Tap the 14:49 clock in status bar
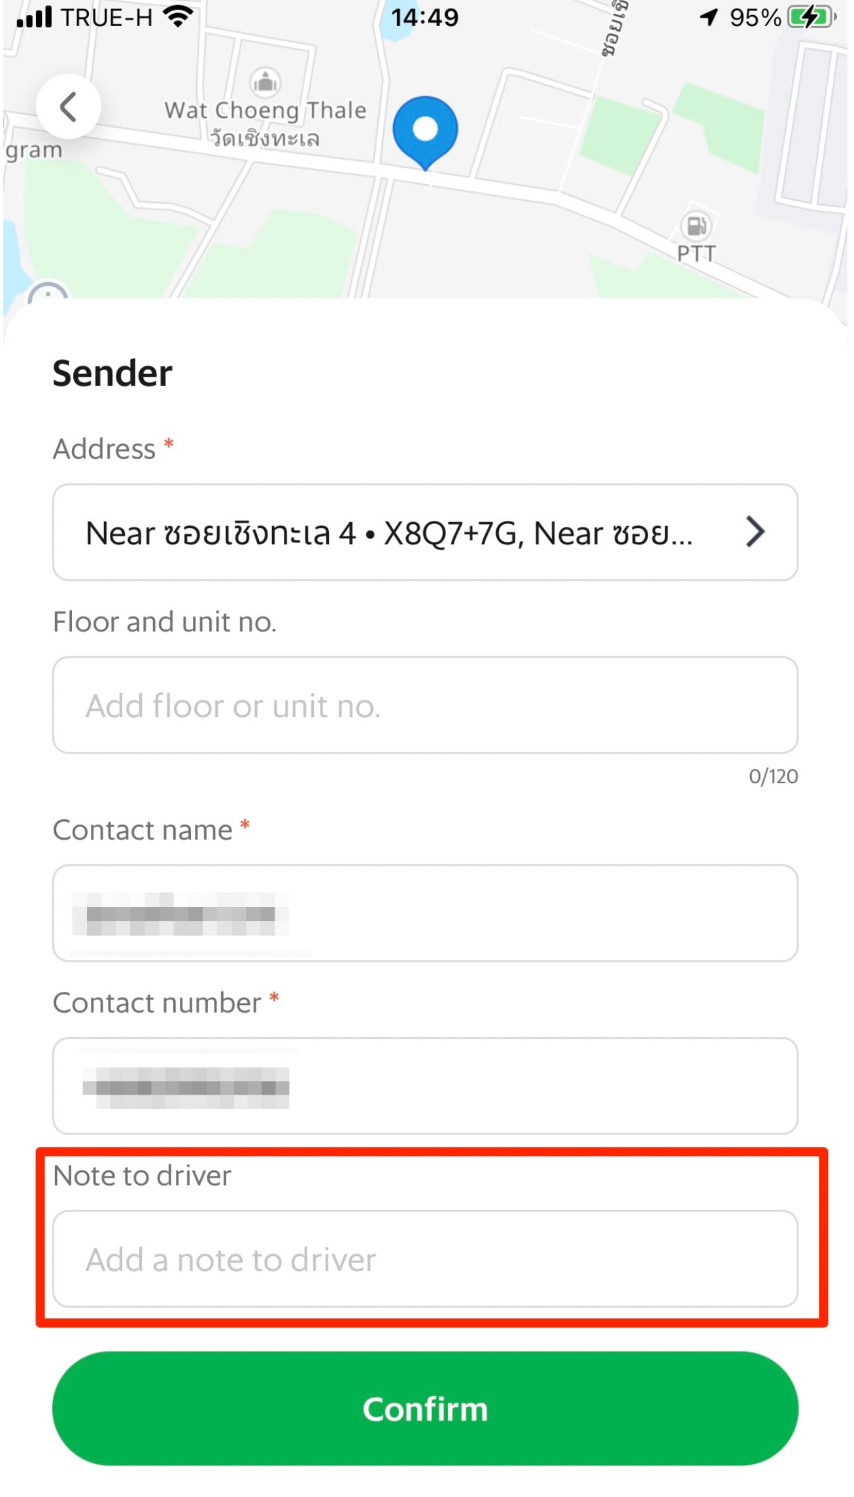Image resolution: width=854 pixels, height=1497 pixels. click(425, 17)
